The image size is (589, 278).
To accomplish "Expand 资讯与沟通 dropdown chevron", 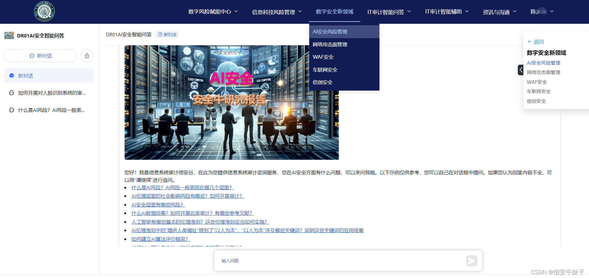I will 515,12.
